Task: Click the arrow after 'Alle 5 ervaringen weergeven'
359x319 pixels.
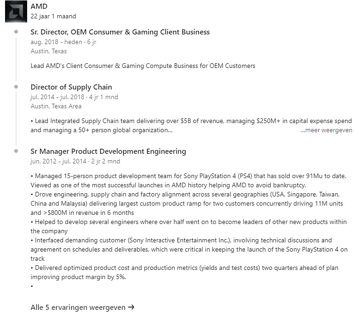Action: pos(131,307)
